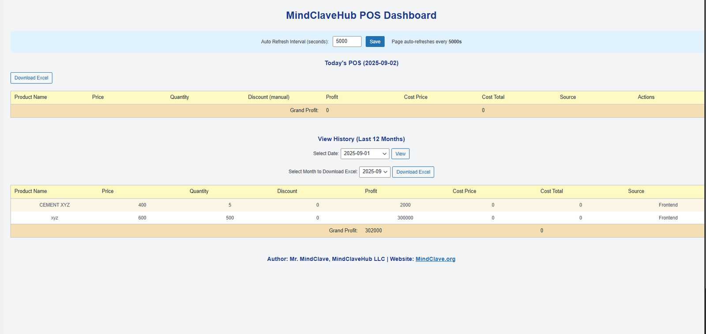This screenshot has height=334, width=706.
Task: Download the monthly history Excel file
Action: 413,172
